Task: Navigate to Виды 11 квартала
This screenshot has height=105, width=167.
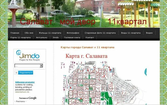Action: 131,33
